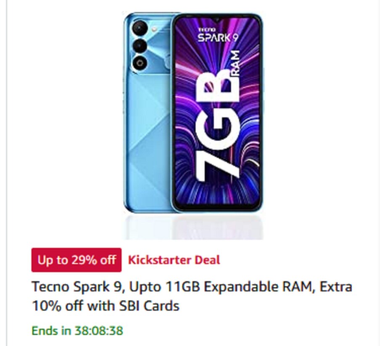The height and width of the screenshot is (346, 380).
Task: Click the LED flash beside the camera
Action: 154,30
